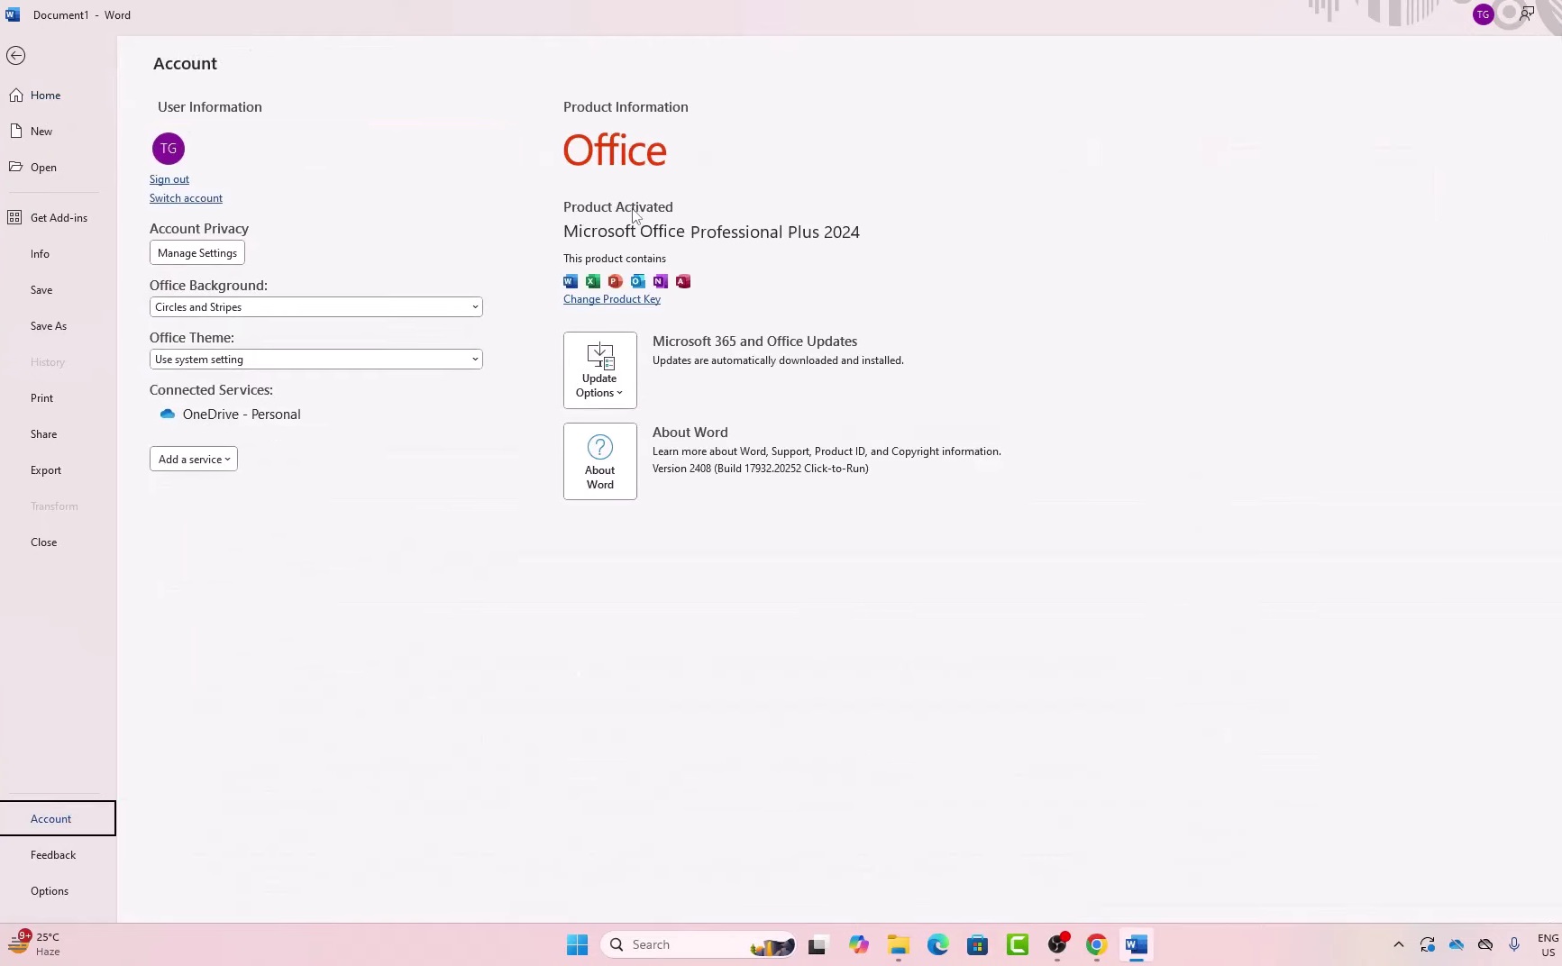This screenshot has width=1562, height=966.
Task: Open the Print page
Action: click(x=41, y=398)
